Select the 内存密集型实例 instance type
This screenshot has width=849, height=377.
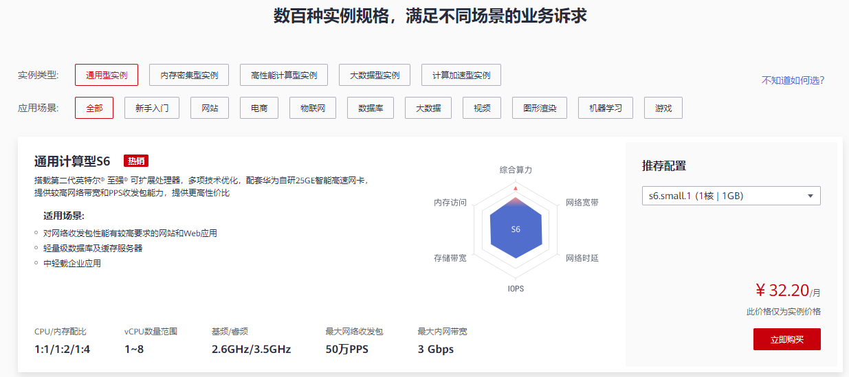(189, 75)
